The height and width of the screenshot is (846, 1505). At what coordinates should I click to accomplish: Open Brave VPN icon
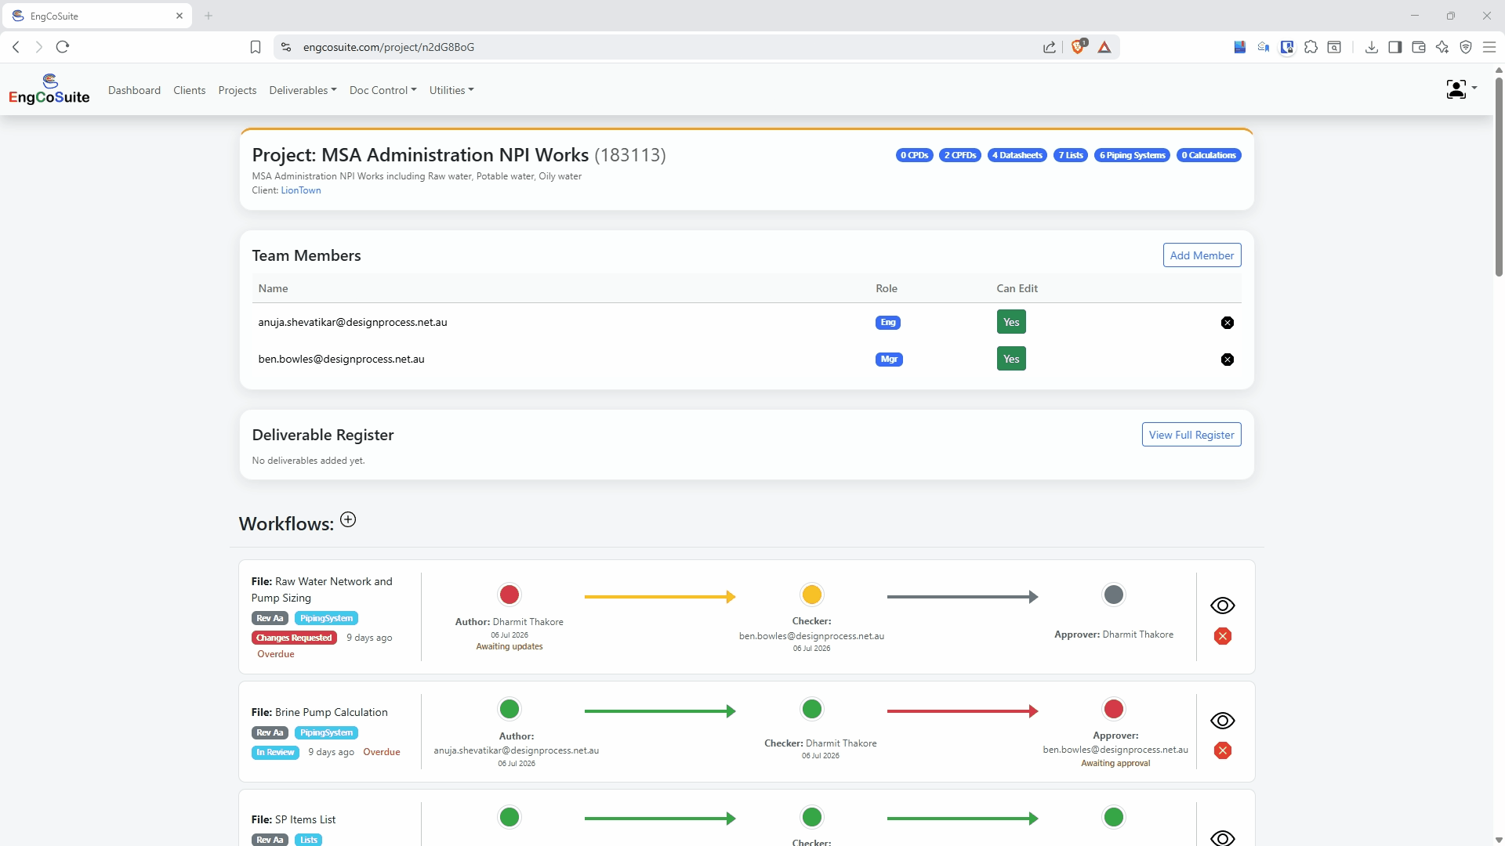tap(1466, 47)
